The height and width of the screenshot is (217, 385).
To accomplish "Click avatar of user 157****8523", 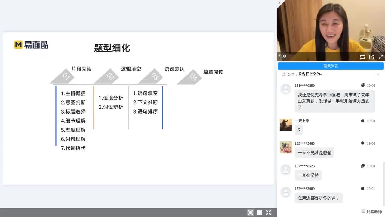I will coord(285,169).
